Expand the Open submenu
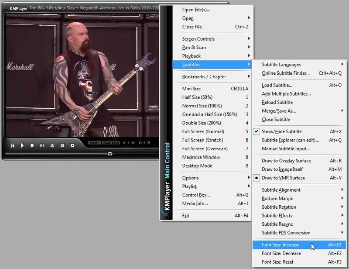Screen dimensions: 349x269 212,18
